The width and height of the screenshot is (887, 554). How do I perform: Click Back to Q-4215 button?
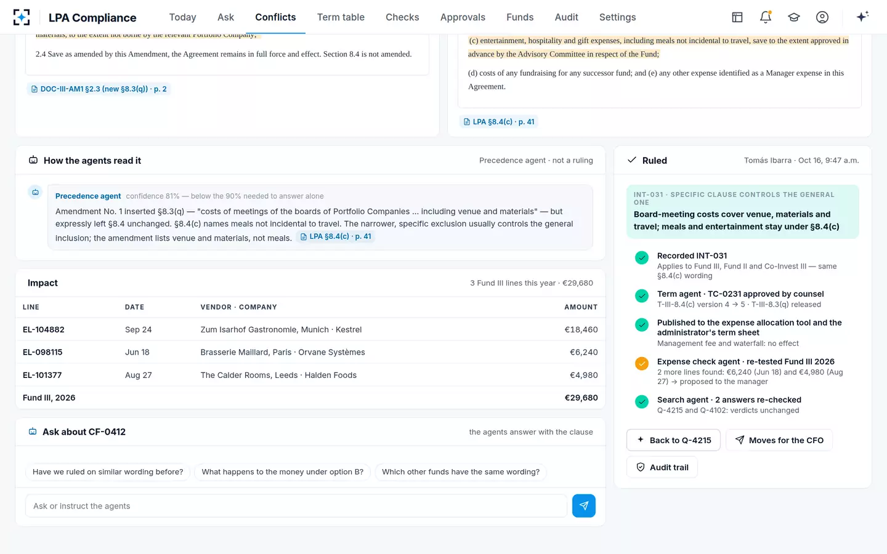point(673,440)
